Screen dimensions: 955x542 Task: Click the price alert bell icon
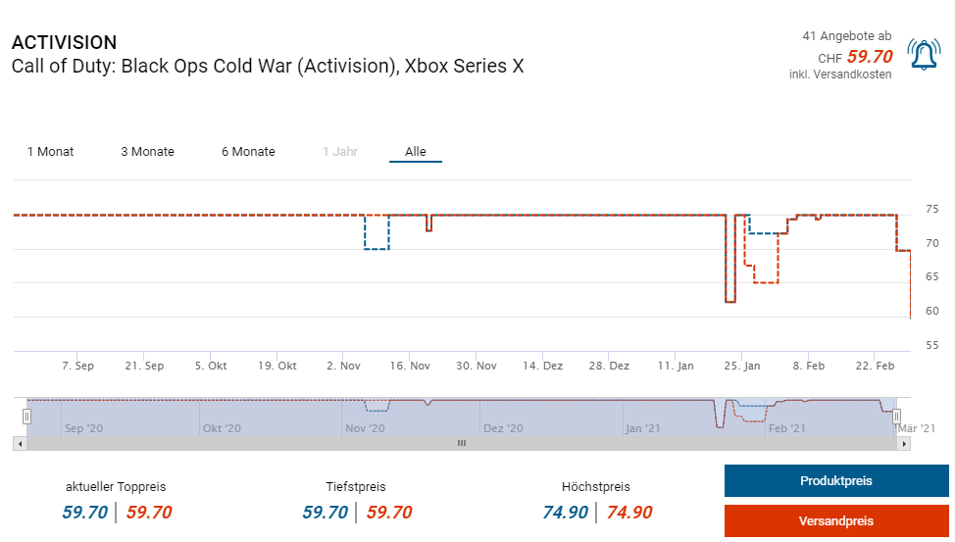point(924,55)
